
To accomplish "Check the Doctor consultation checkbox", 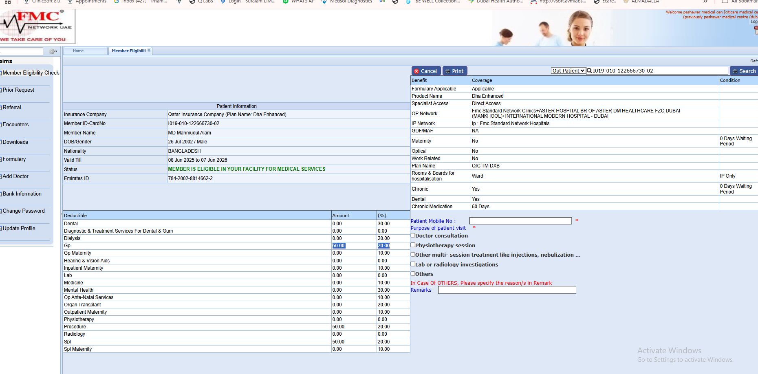I will (413, 235).
